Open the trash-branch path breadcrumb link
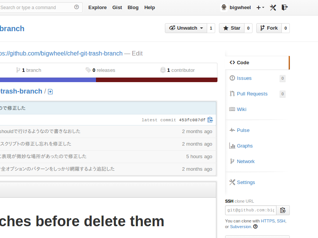Screen dimensions: 318x238 click(x=21, y=91)
